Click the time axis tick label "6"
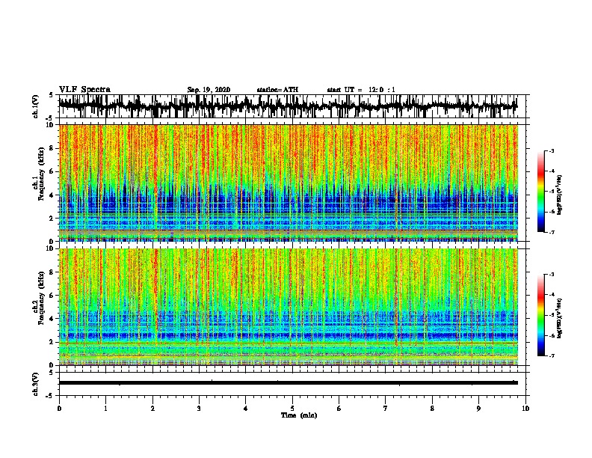Image resolution: width=592 pixels, height=458 pixels. point(339,409)
